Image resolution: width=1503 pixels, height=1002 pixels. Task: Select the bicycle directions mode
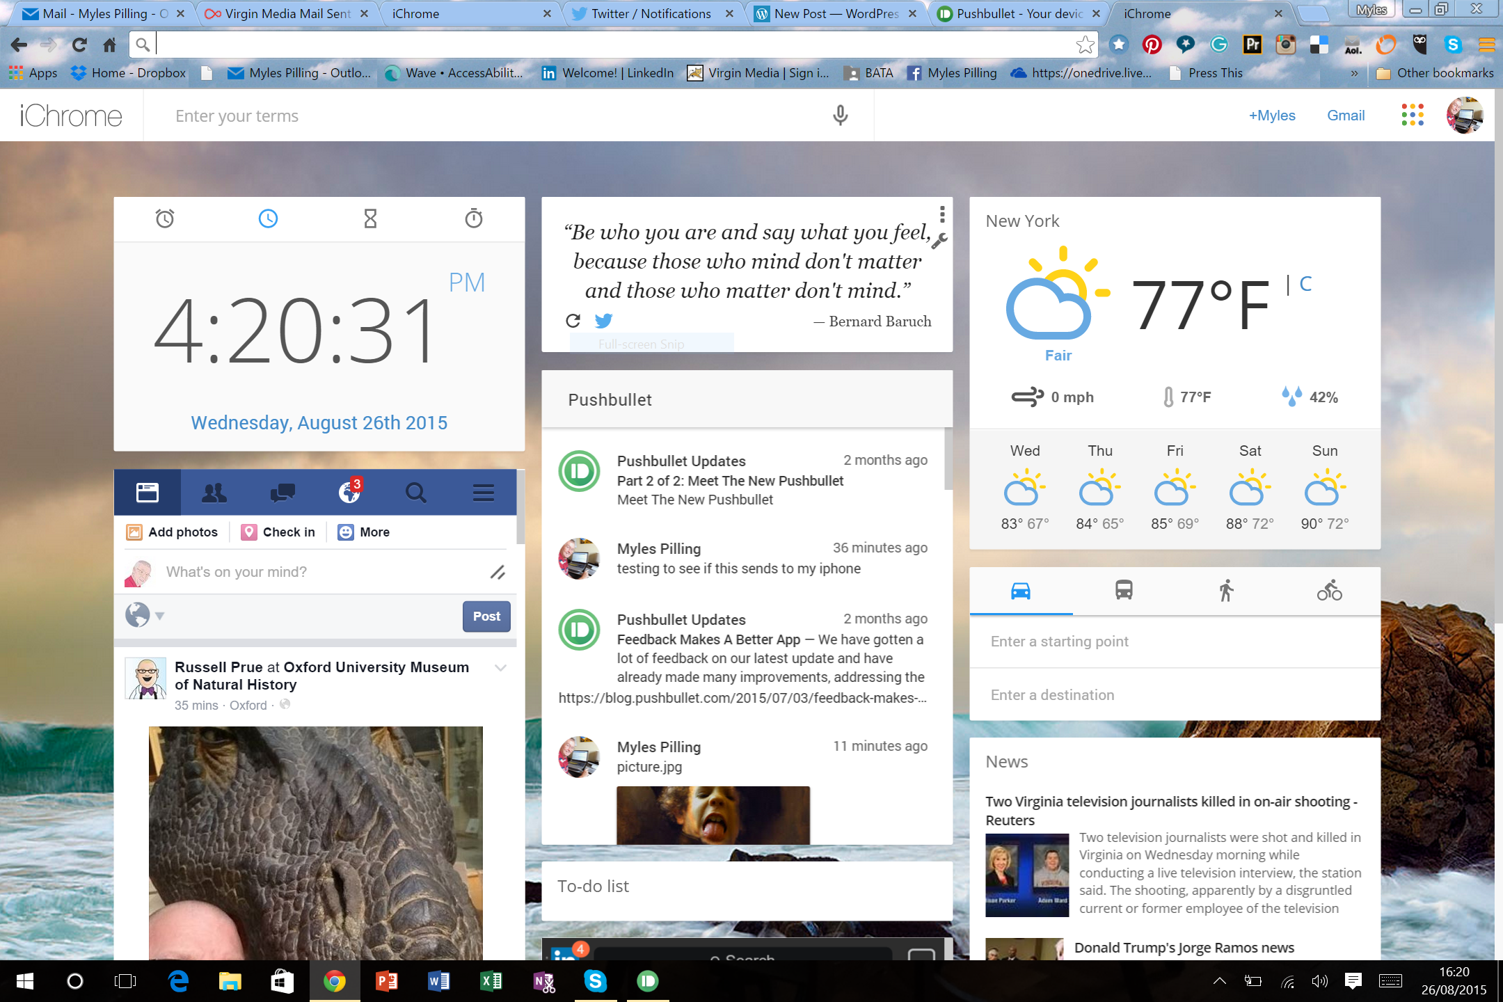1329,591
